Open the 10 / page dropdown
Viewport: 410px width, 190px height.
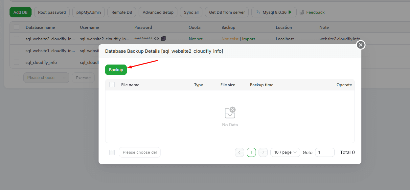point(285,152)
